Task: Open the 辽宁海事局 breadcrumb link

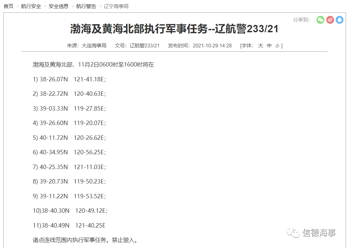Action: point(116,6)
